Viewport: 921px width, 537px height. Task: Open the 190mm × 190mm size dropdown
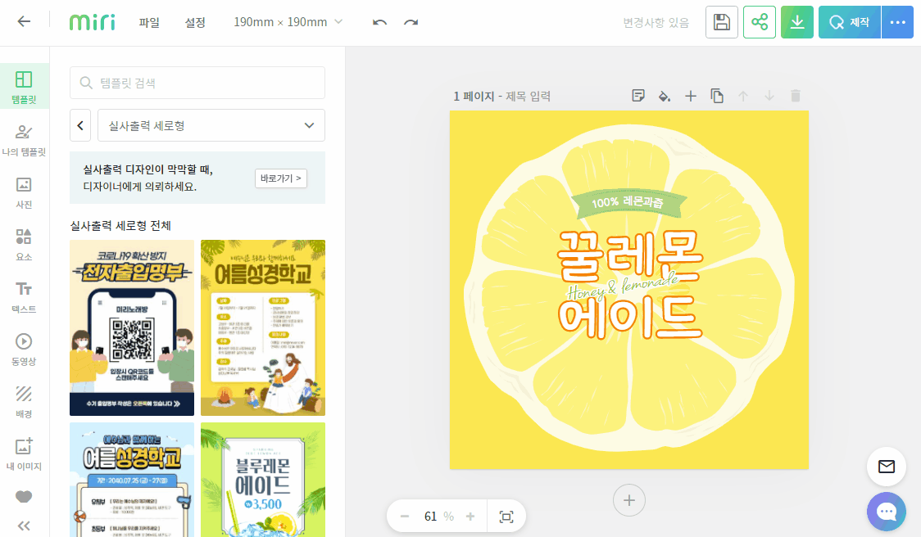pos(288,22)
